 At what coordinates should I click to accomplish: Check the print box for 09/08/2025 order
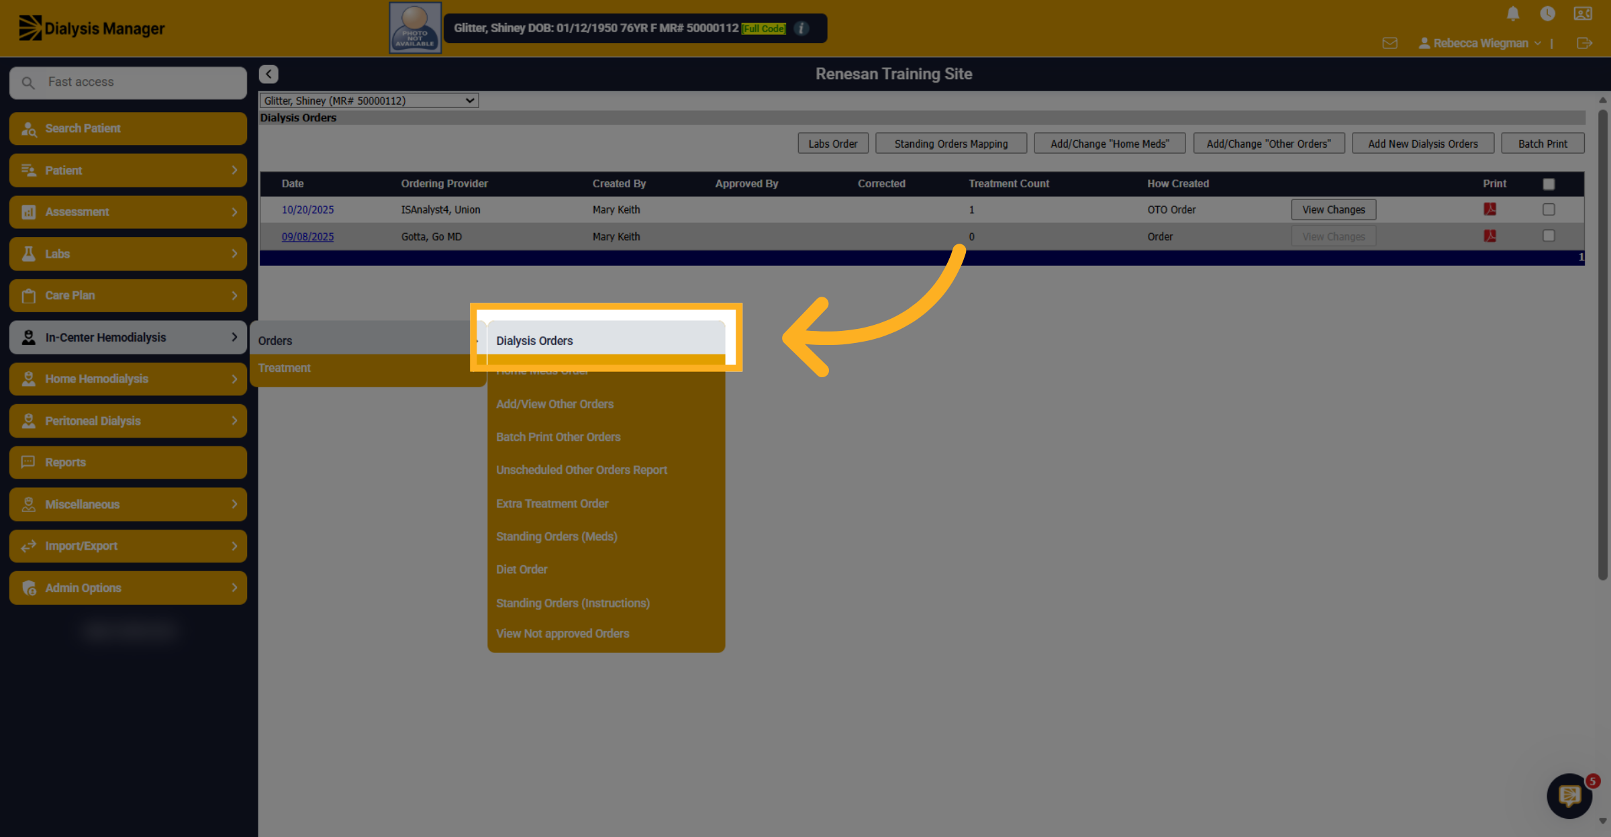pos(1549,236)
